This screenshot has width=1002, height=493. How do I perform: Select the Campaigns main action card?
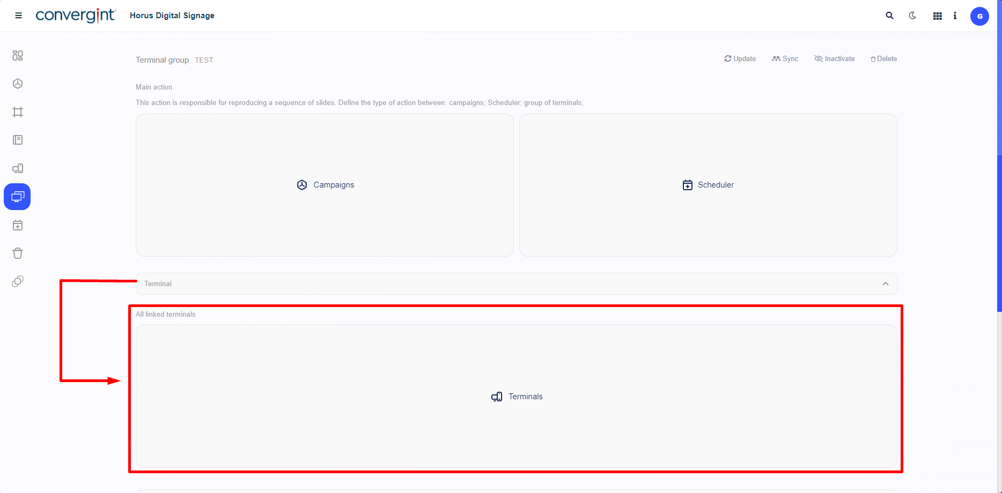coord(325,185)
